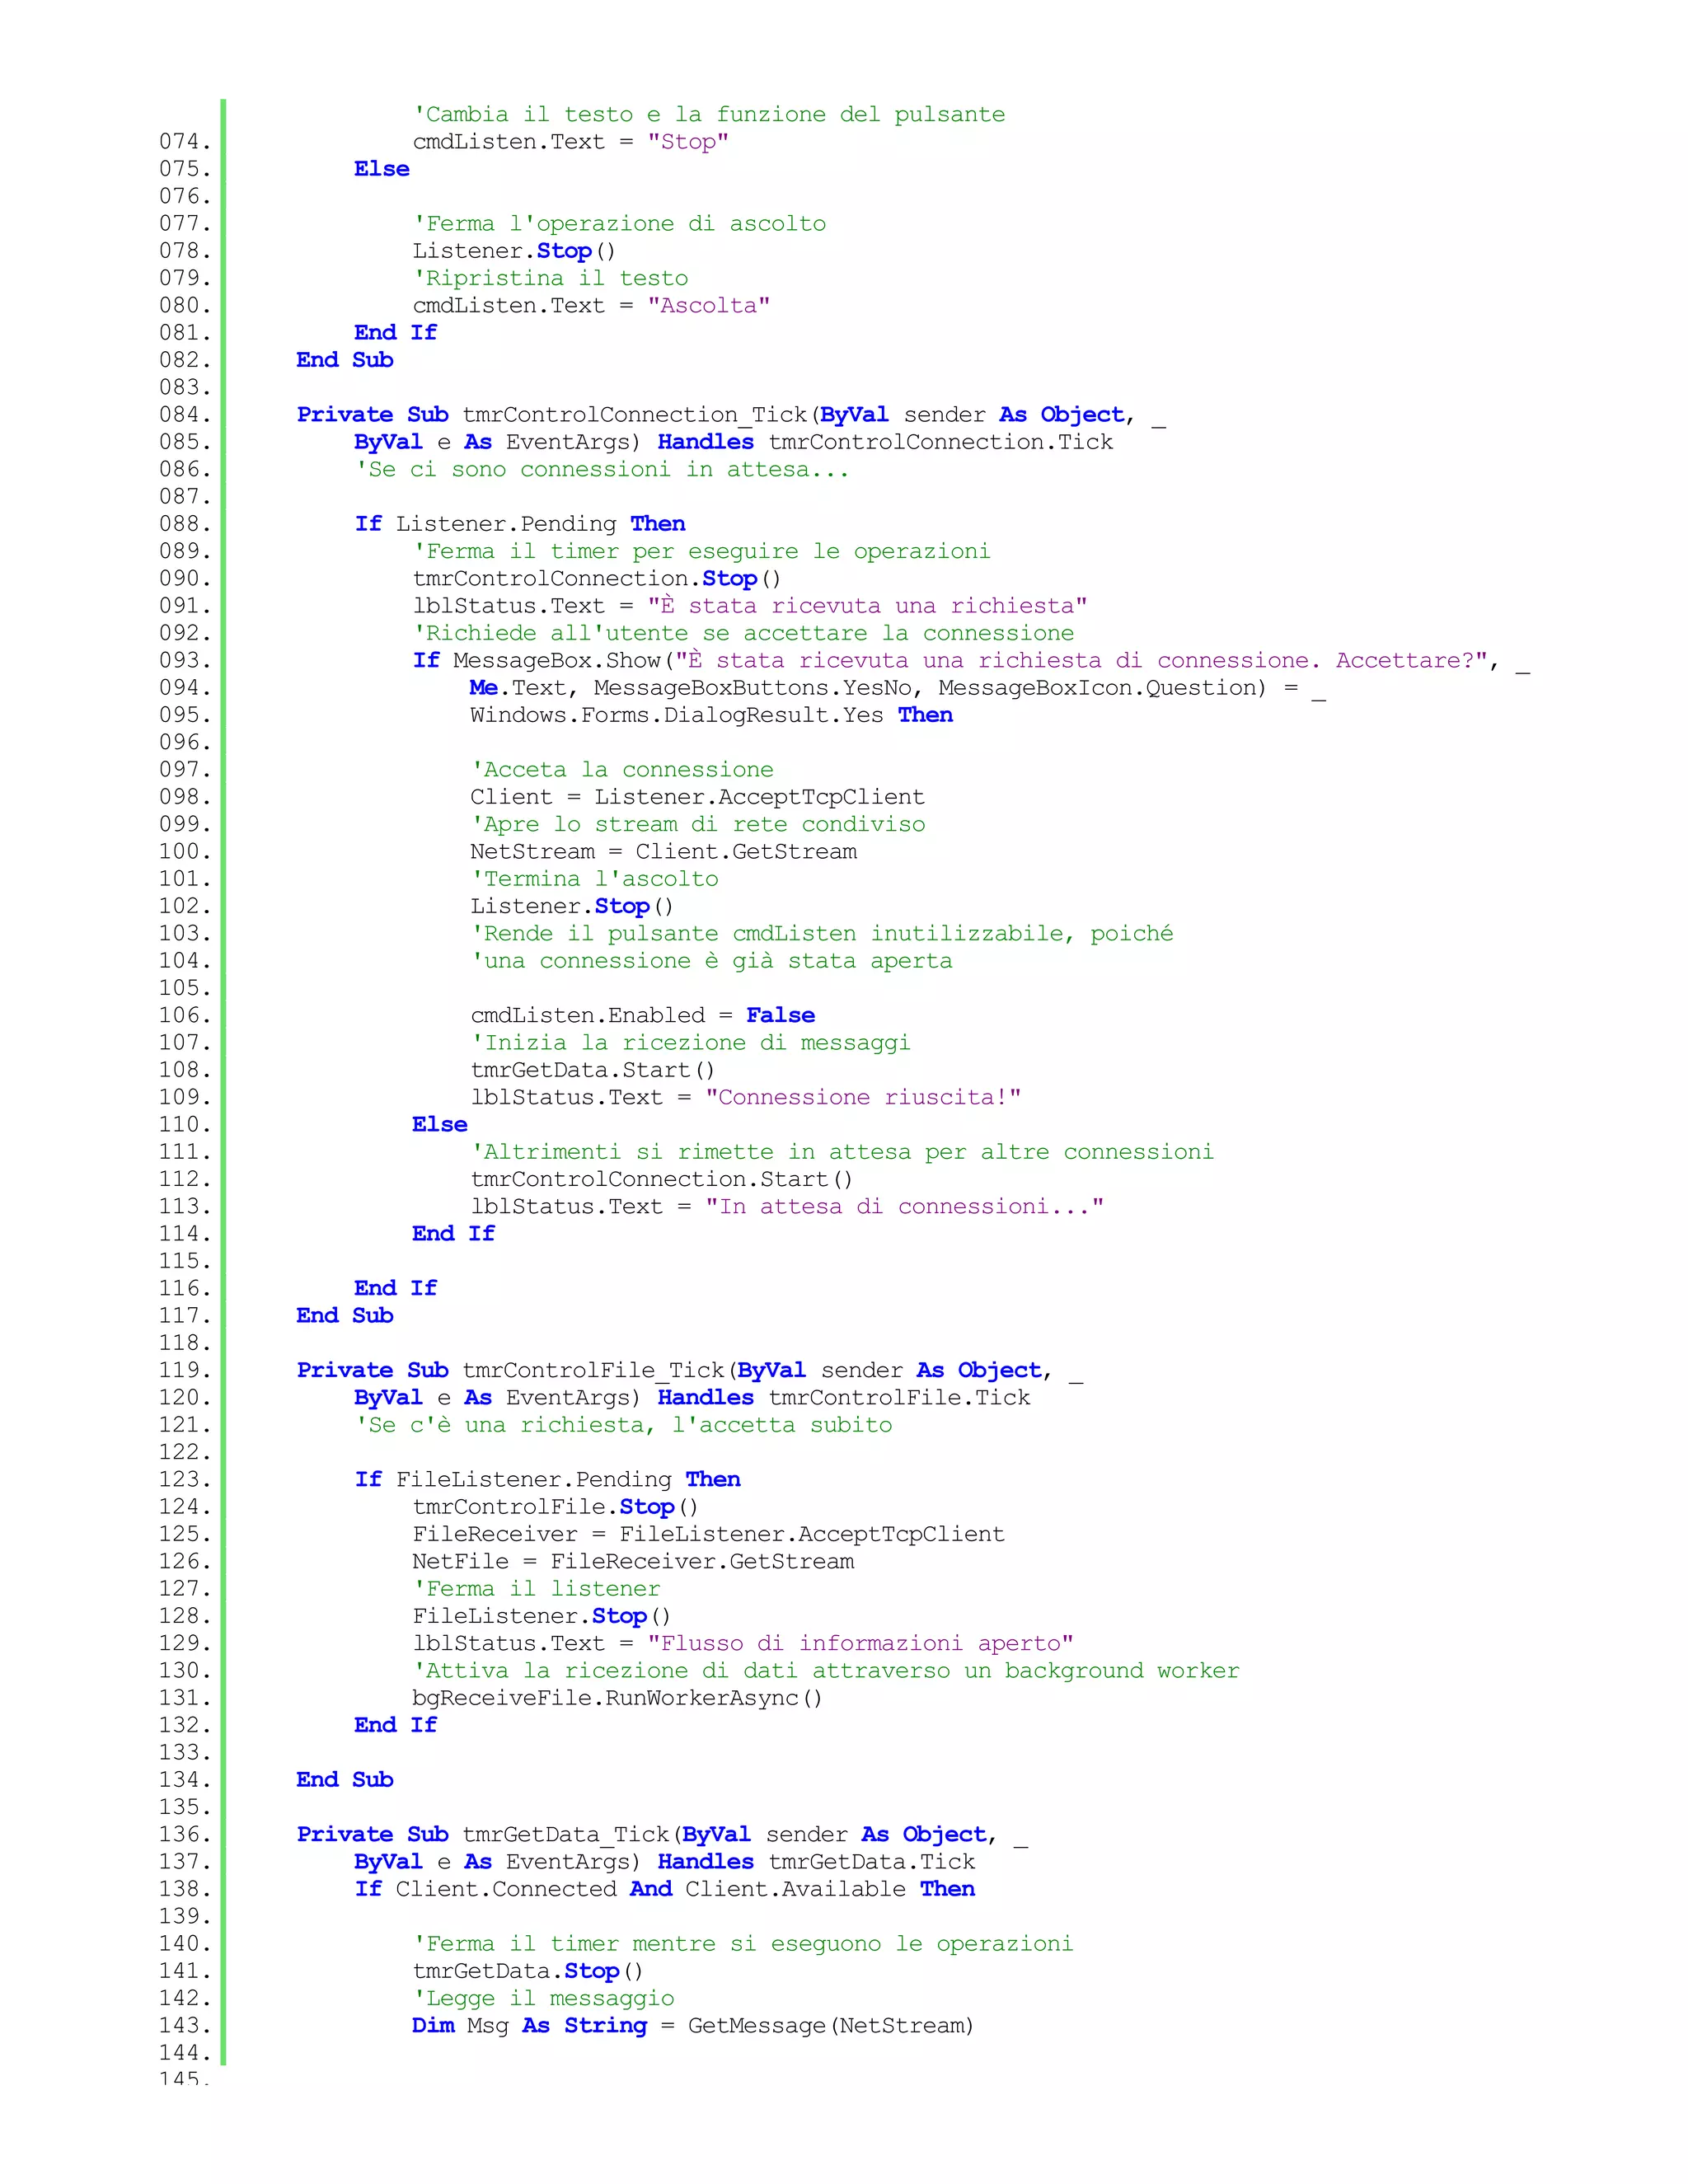Click "Connessione riuscita!" string
This screenshot has width=1688, height=2184.
(862, 1098)
